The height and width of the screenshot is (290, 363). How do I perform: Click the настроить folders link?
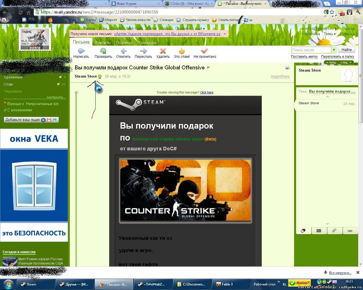point(56,97)
